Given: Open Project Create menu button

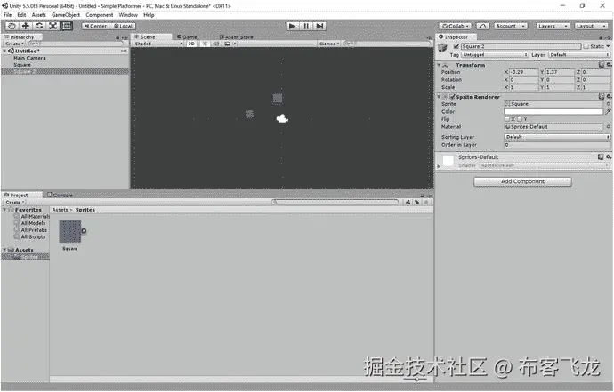Looking at the screenshot, I should coord(14,202).
